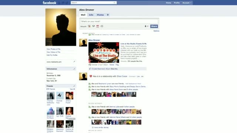
Task: Switch to the Info tab
Action: tap(91, 15)
